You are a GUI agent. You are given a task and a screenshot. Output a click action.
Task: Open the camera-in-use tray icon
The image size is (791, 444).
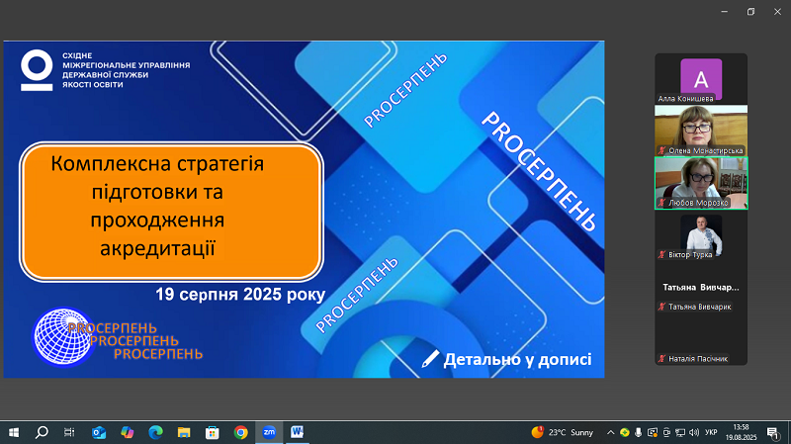[666, 432]
